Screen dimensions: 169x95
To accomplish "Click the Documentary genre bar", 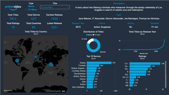I will pyautogui.click(x=91, y=74).
